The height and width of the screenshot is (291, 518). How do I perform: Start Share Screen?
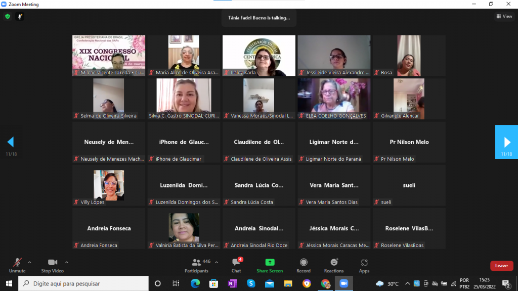coord(270,265)
